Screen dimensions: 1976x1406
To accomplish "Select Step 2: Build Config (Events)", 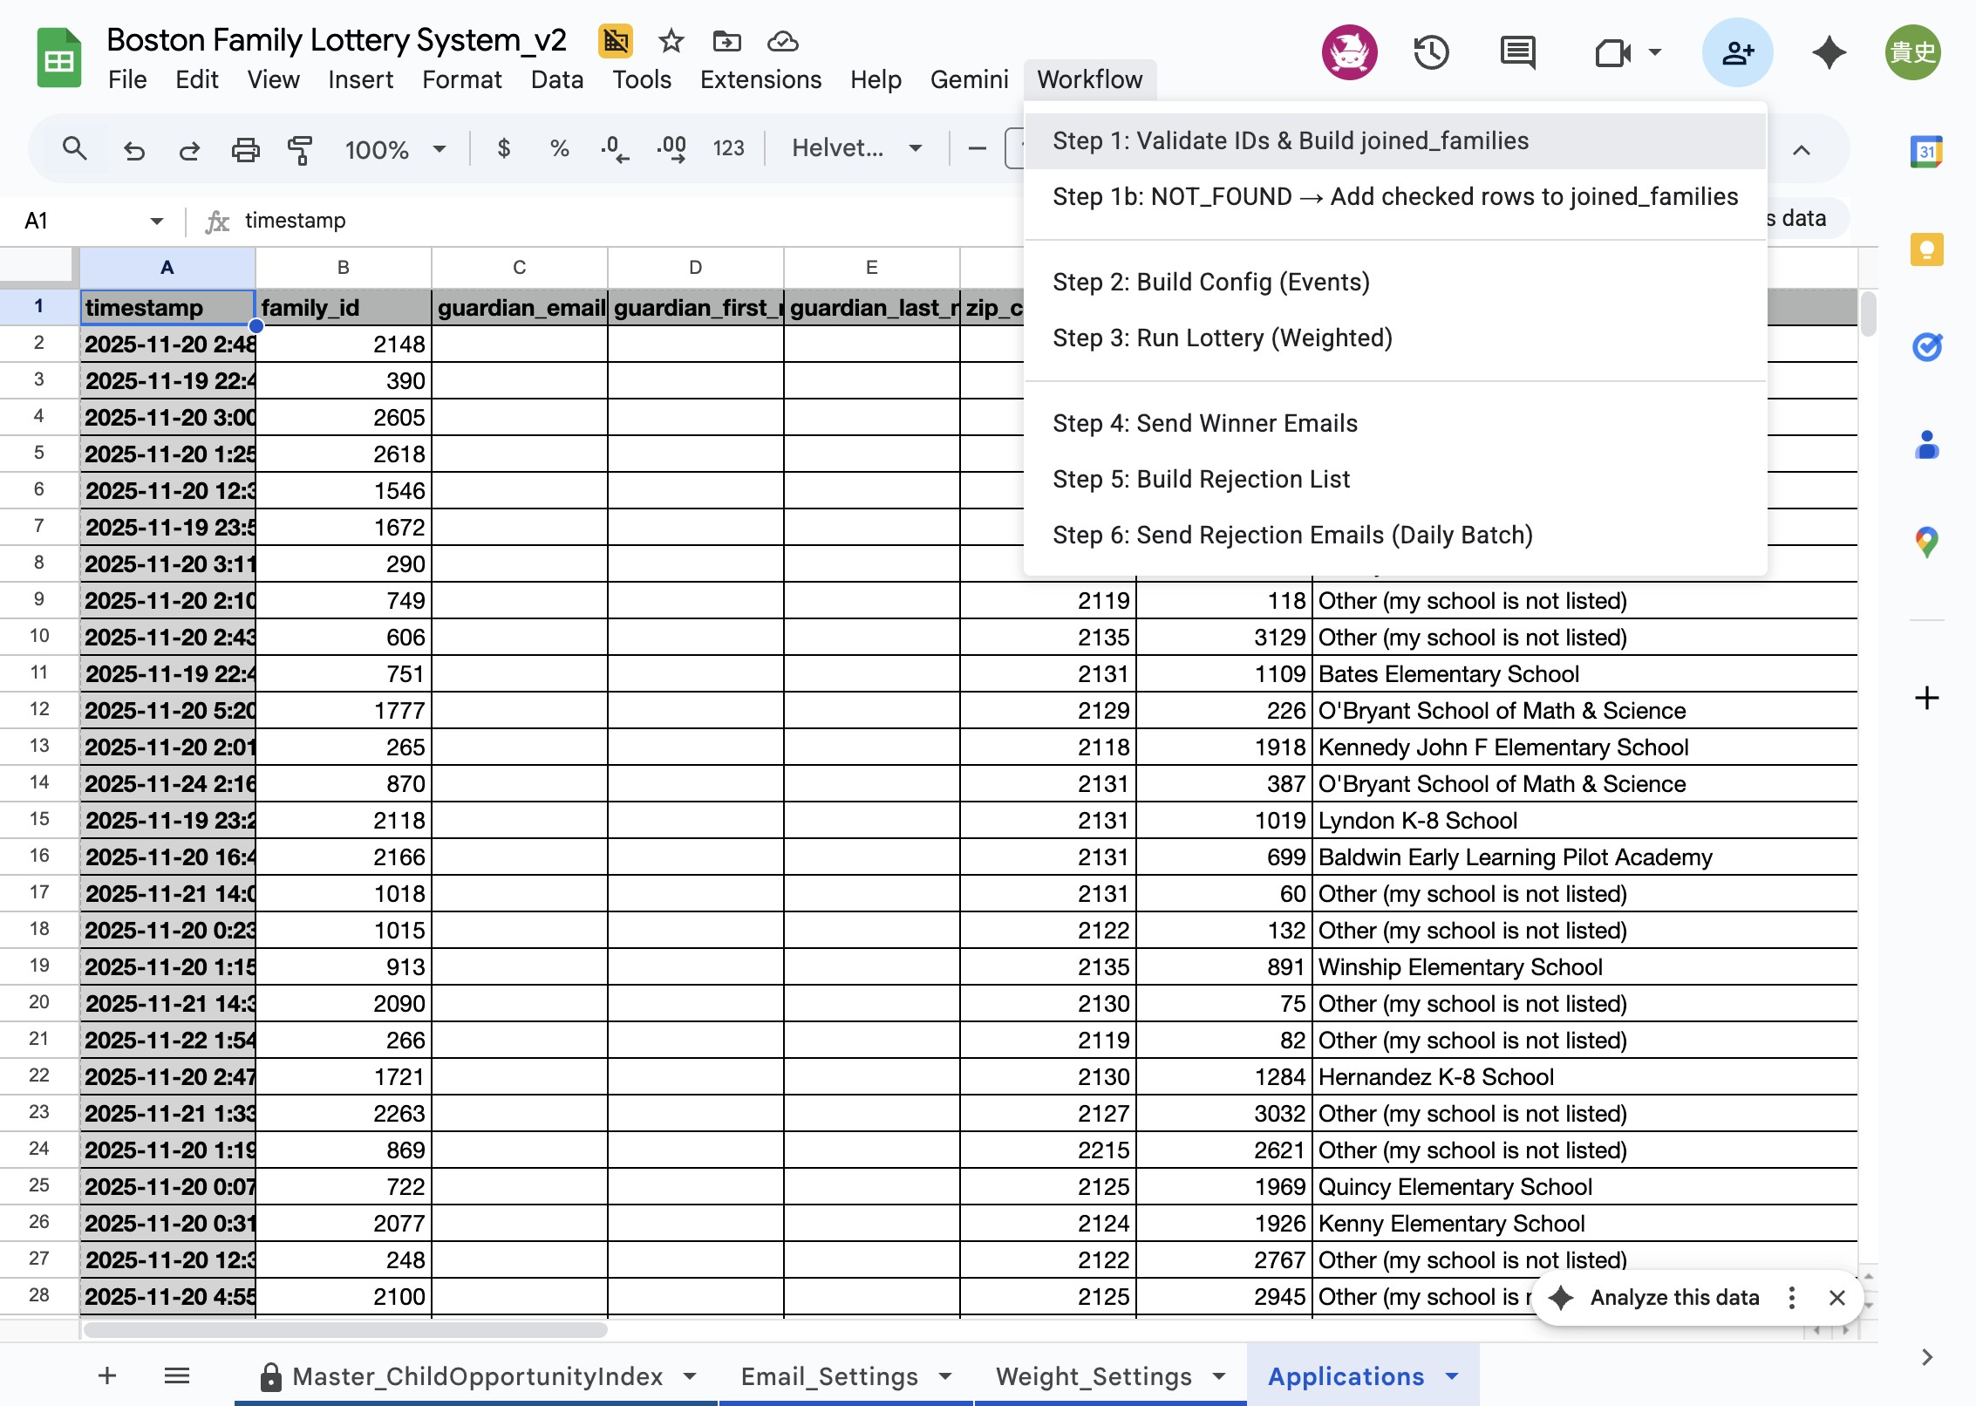I will pos(1395,282).
